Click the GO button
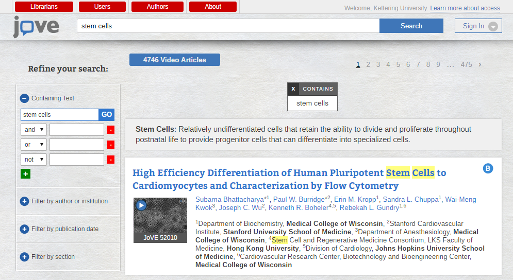 pyautogui.click(x=107, y=115)
